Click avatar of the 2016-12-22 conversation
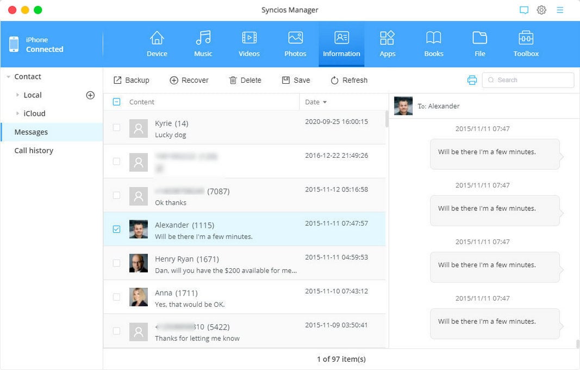Screen dimensions: 580x370 139,162
